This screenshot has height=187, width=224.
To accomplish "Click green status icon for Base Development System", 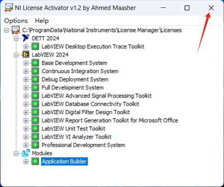I will [35, 63].
